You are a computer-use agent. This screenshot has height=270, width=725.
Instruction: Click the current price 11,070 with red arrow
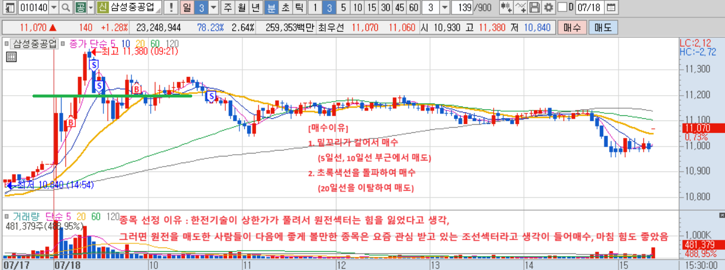pos(38,27)
